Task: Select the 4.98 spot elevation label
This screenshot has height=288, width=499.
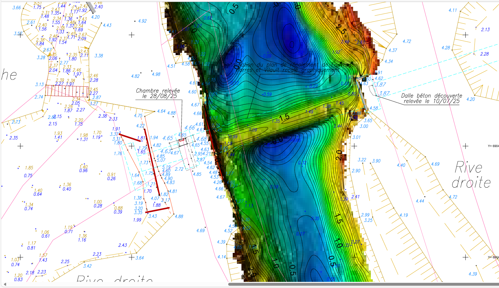Action: [x=156, y=74]
